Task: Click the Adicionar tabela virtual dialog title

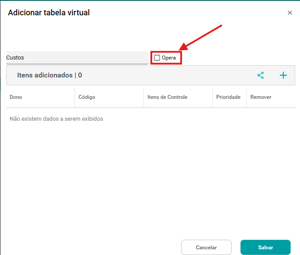Action: coord(49,13)
